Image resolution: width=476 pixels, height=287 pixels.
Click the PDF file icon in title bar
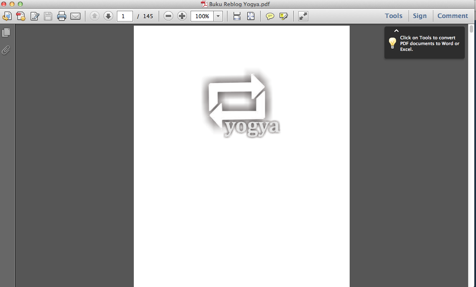(204, 4)
